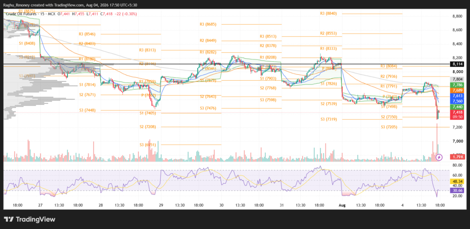Click the 31 date label on time axis
Viewport: 470px width, 229px height.
[x=282, y=205]
